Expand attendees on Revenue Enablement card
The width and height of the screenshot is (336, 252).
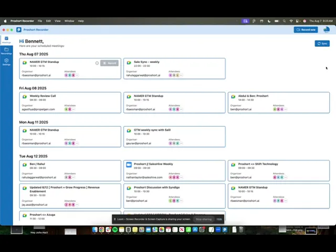point(77,205)
